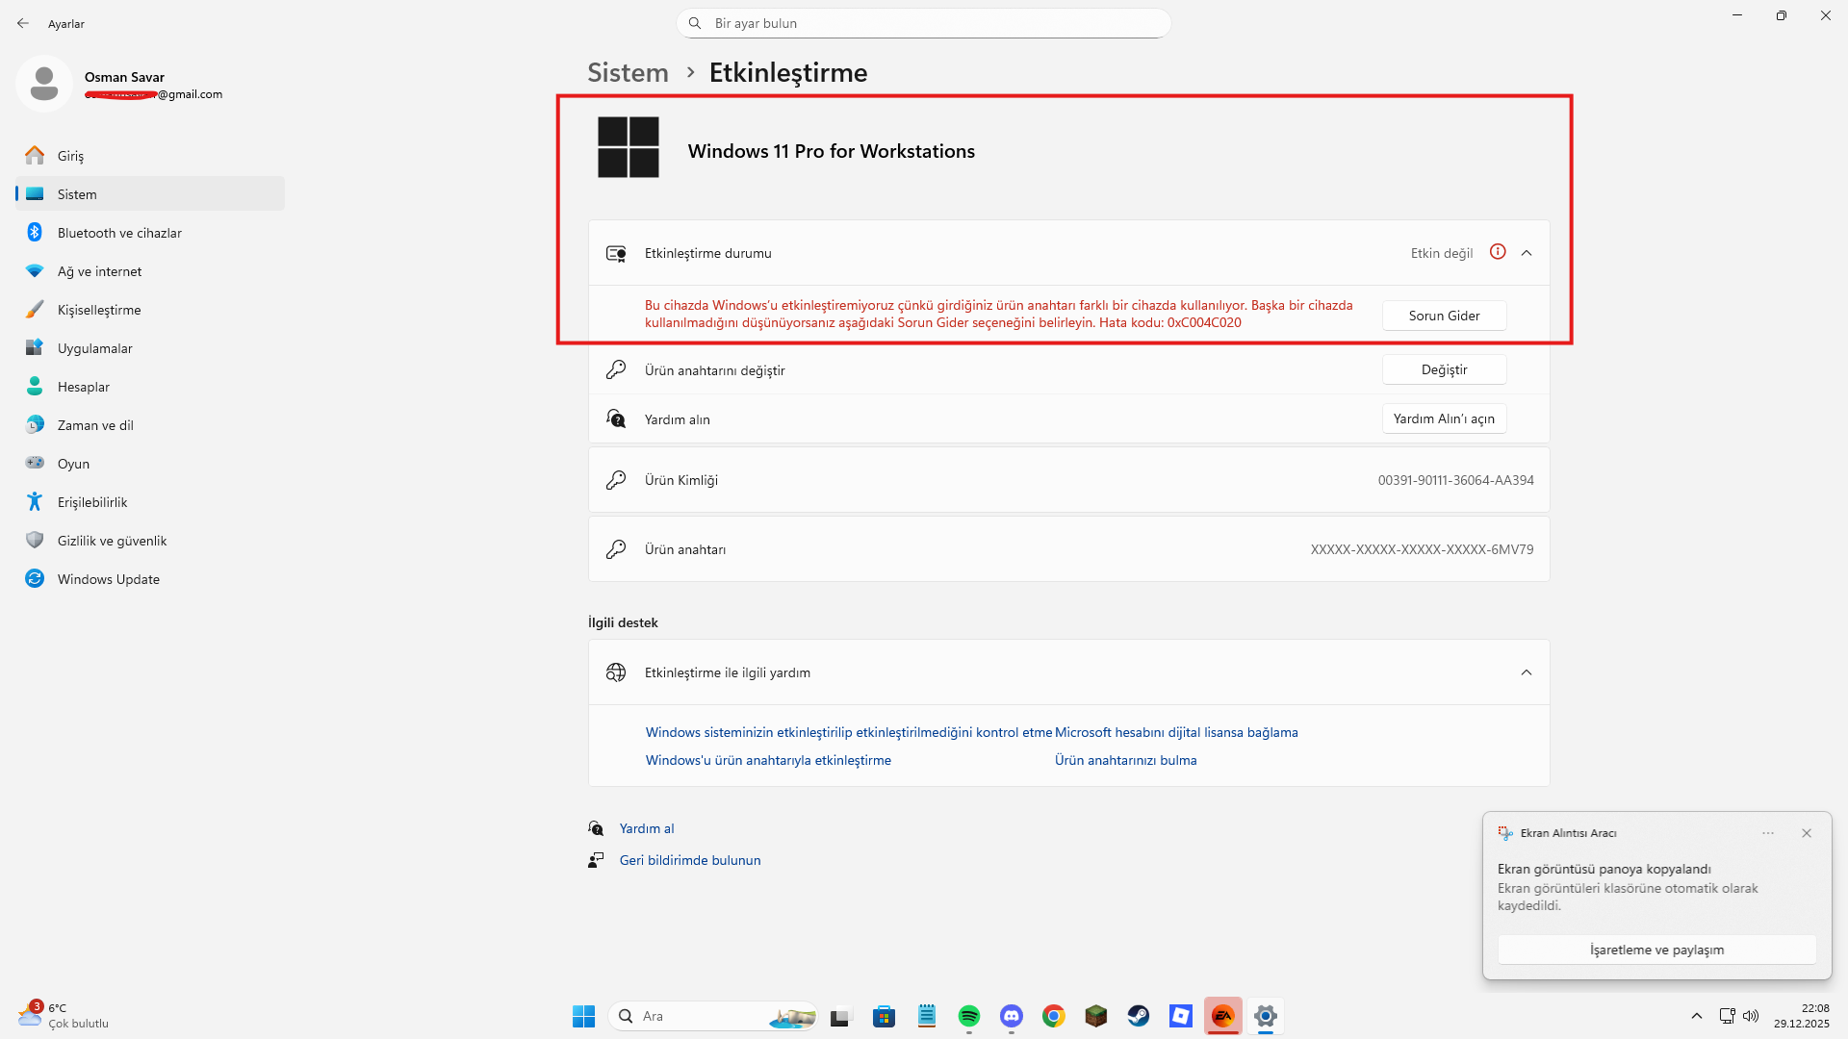Image resolution: width=1848 pixels, height=1039 pixels.
Task: Open the Microsoft hesabını dijital lisansa bağlama link
Action: (x=1176, y=732)
